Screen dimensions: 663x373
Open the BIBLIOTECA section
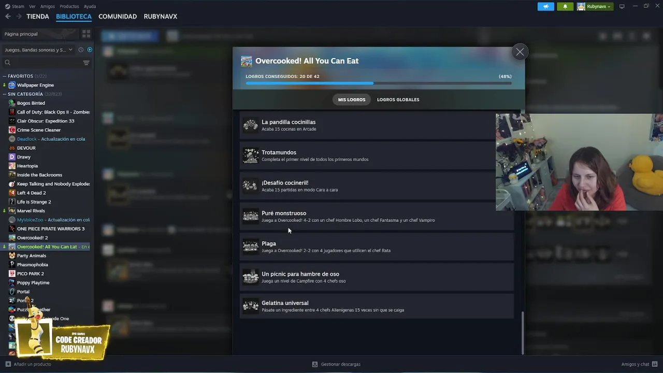(74, 17)
